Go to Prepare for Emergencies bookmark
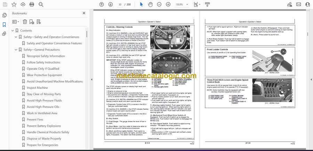Viewport: 313px width, 151px height. pyautogui.click(x=42, y=145)
